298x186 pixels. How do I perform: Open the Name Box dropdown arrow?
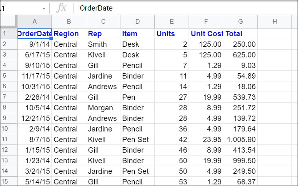[x=44, y=9]
